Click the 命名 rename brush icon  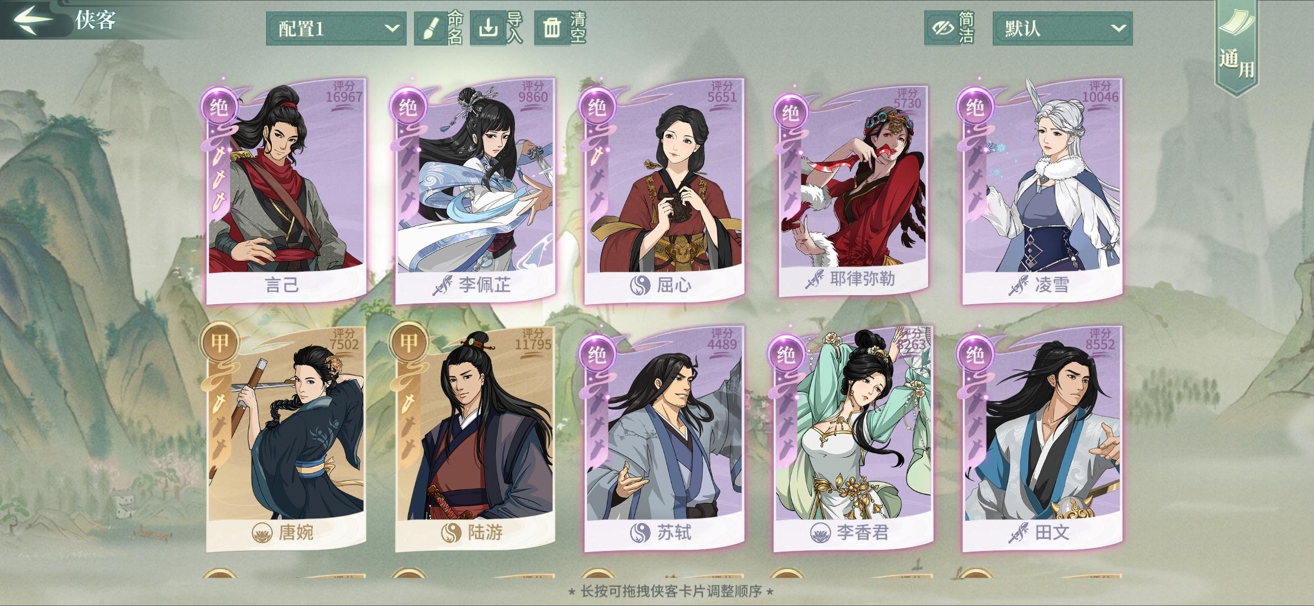click(x=431, y=28)
